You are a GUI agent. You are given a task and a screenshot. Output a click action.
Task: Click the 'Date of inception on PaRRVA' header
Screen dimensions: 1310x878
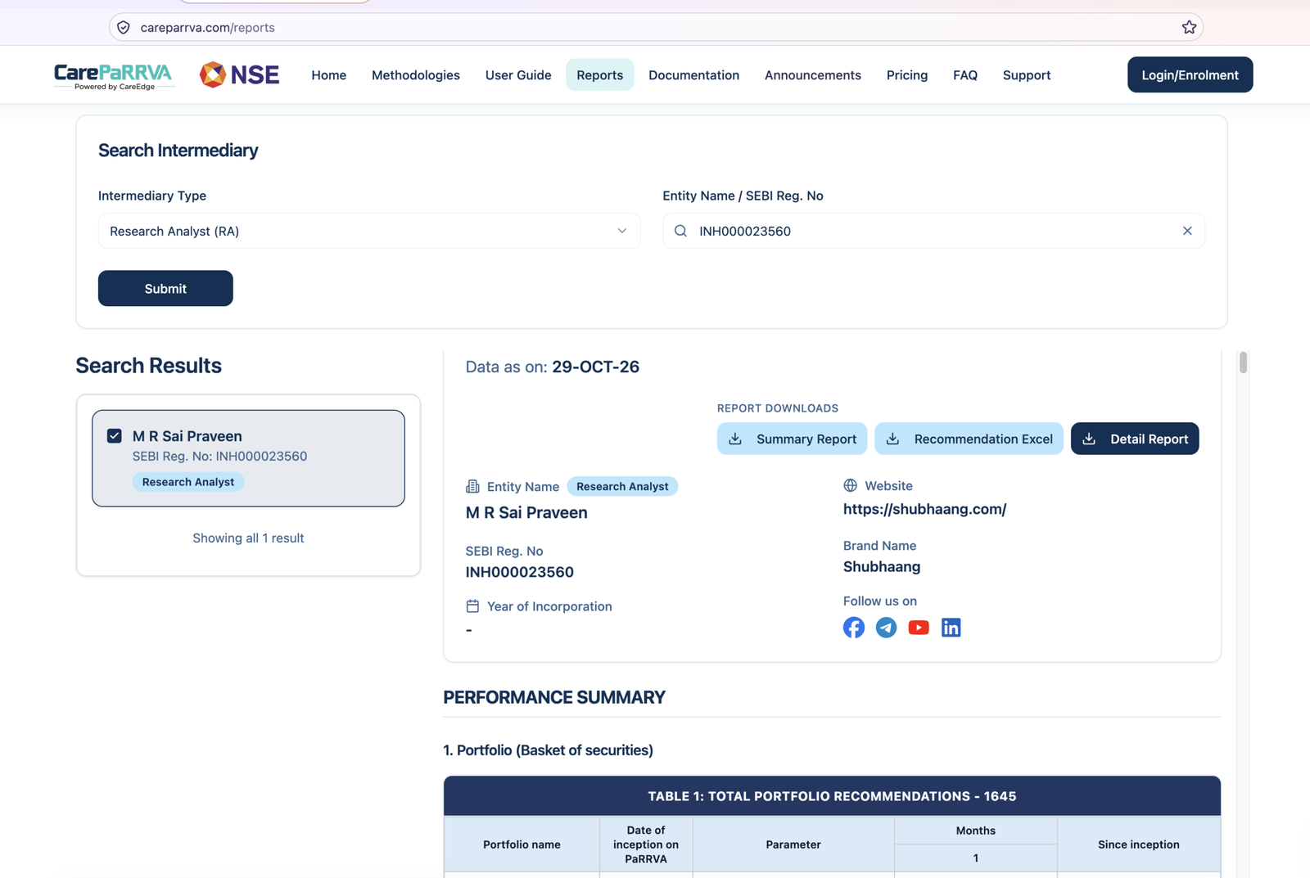click(646, 844)
